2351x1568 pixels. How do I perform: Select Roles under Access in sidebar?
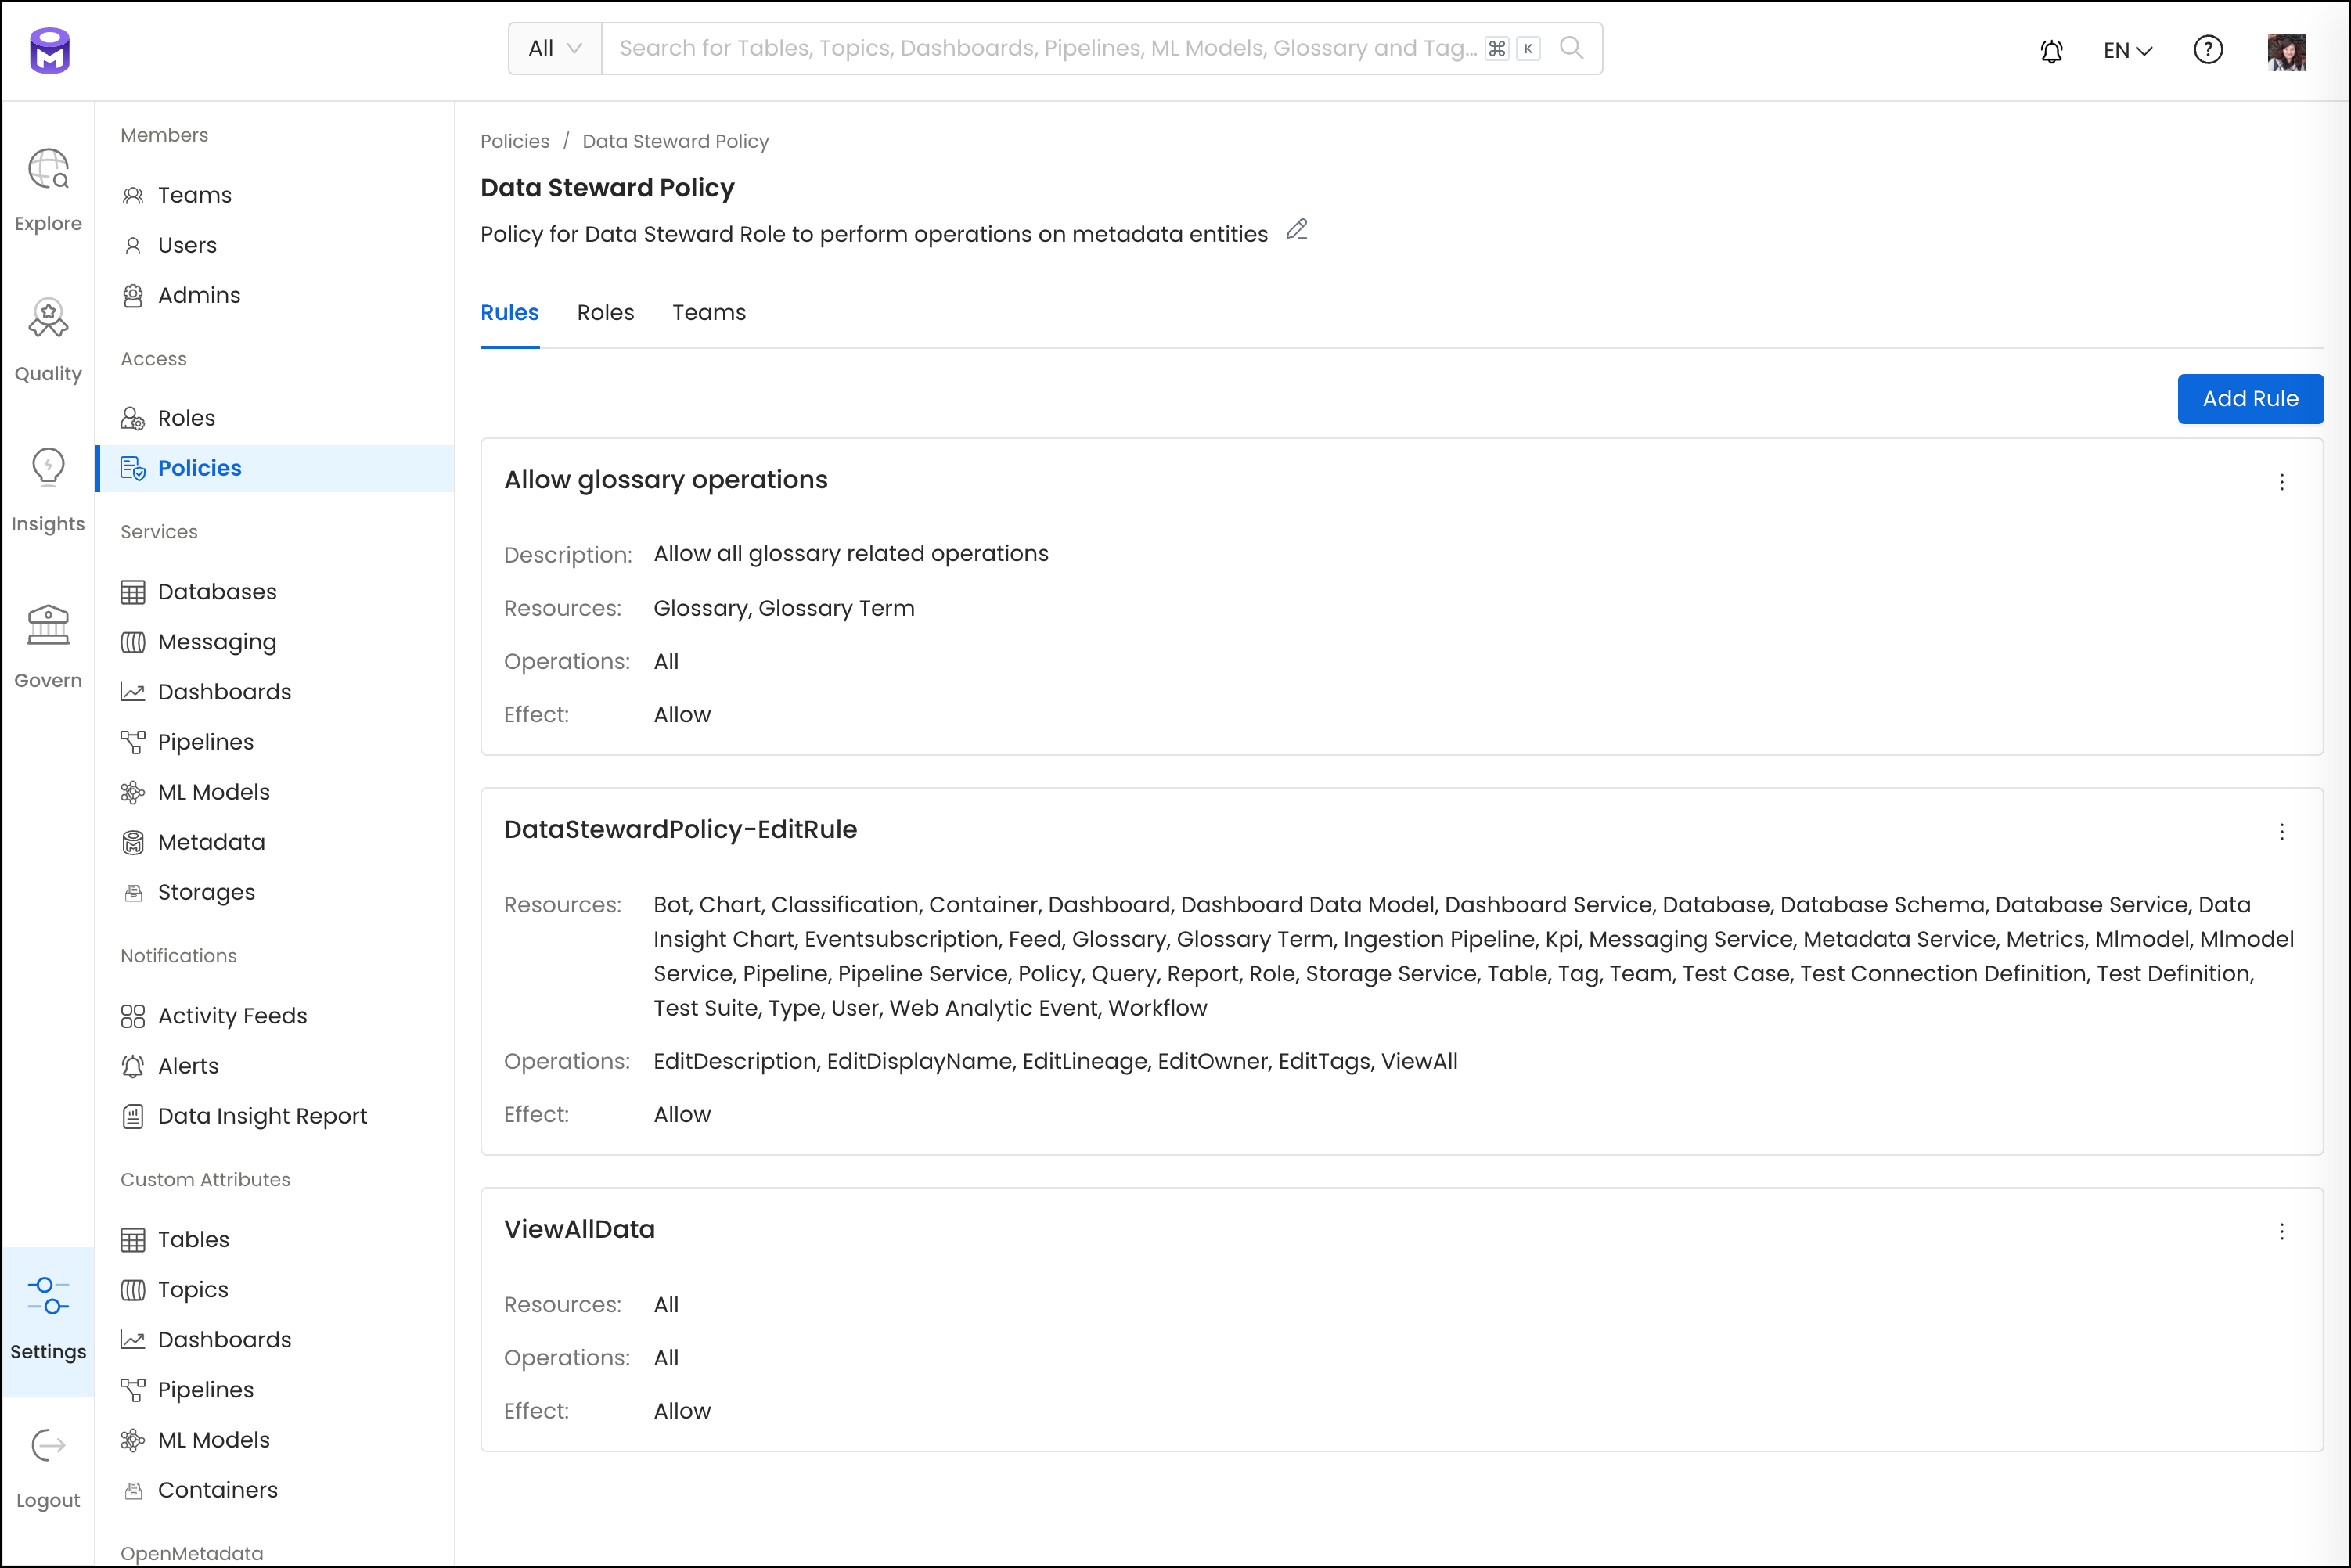click(185, 416)
